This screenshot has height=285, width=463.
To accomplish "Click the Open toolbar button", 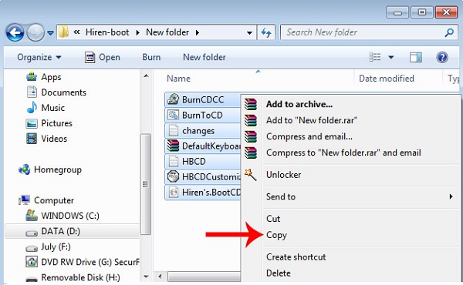I will (103, 57).
